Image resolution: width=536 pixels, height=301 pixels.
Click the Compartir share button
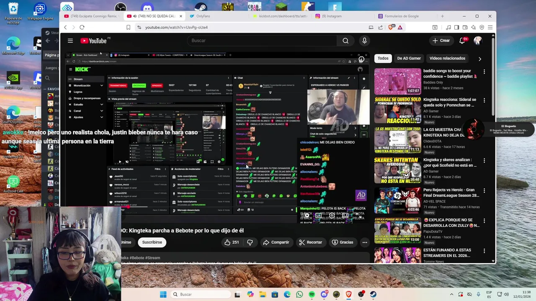coord(276,242)
